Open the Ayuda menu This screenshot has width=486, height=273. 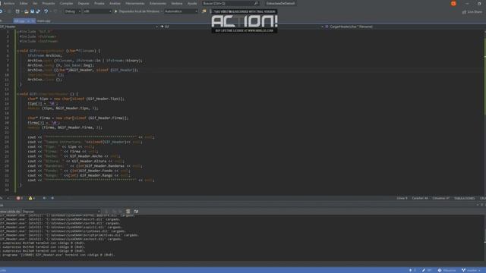[x=192, y=3]
